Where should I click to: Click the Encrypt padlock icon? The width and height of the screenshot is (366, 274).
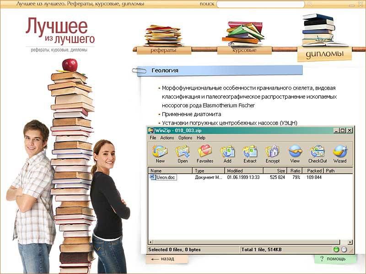pos(273,153)
